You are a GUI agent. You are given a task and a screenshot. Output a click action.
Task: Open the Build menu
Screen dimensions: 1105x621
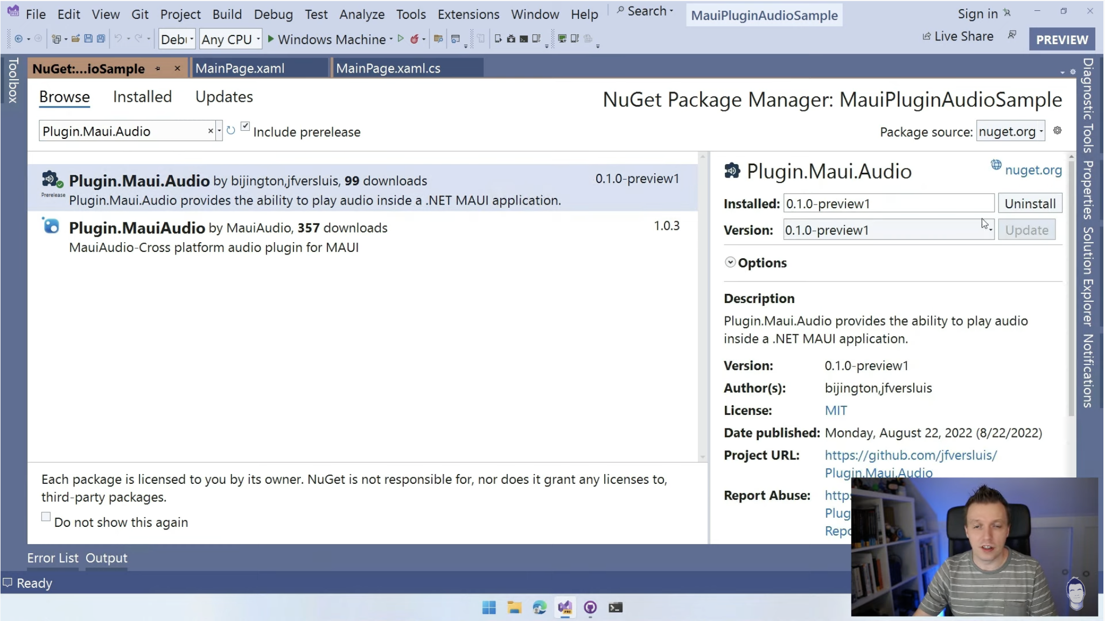pos(227,14)
